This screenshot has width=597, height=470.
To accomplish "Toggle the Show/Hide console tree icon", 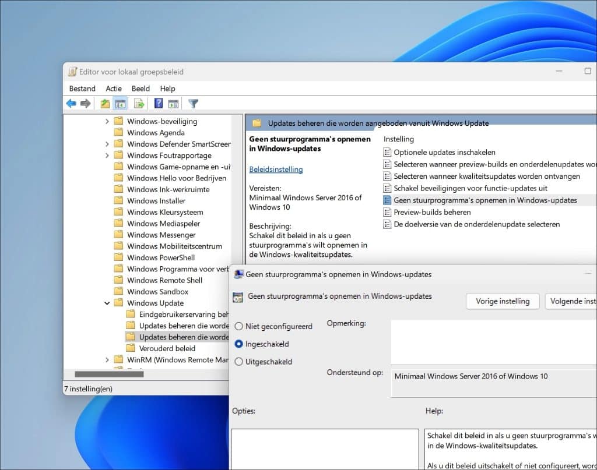I will 120,104.
